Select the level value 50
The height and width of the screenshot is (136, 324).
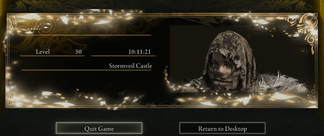(x=79, y=52)
